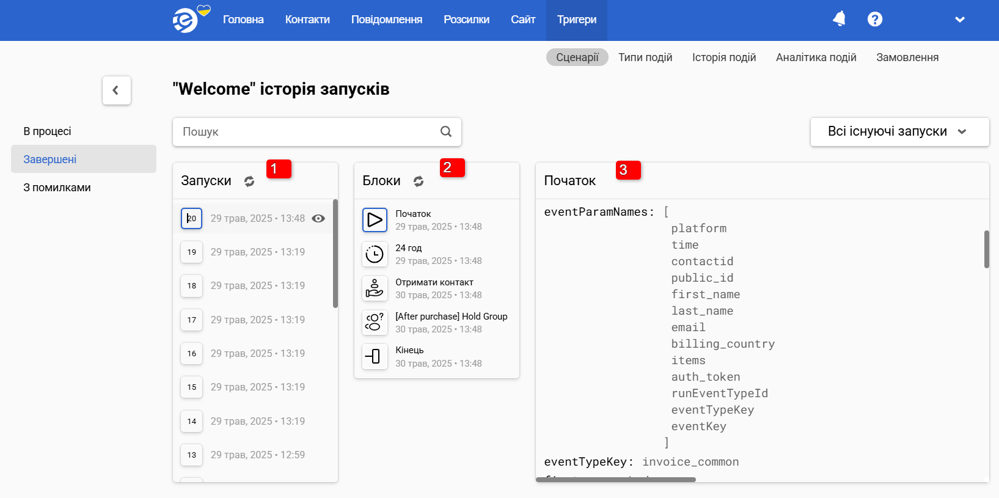
Task: Click the Початок panel horizontal scrollbar
Action: pyautogui.click(x=616, y=480)
